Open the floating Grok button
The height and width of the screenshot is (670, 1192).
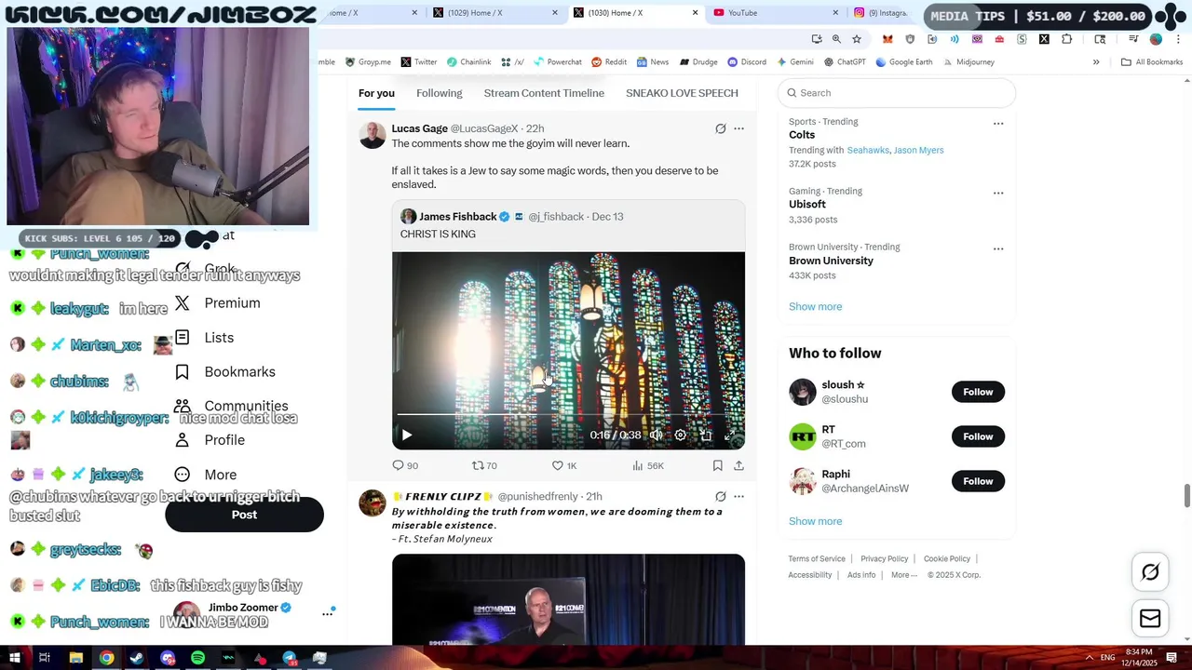point(1150,573)
